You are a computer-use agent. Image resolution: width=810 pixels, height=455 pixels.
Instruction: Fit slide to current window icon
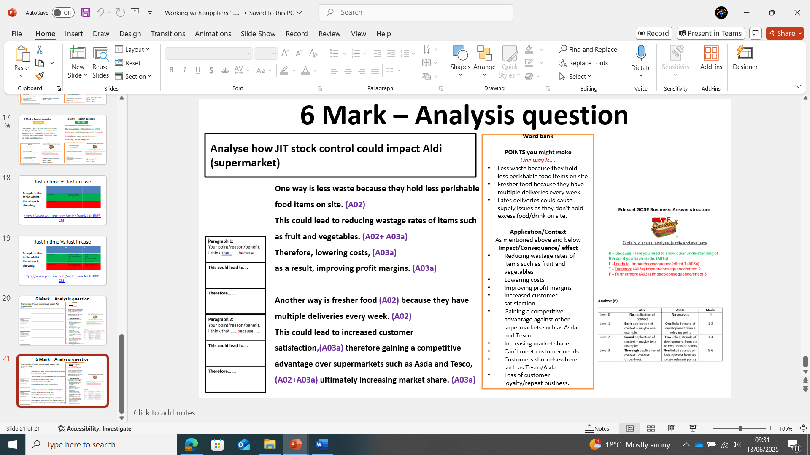point(803,428)
